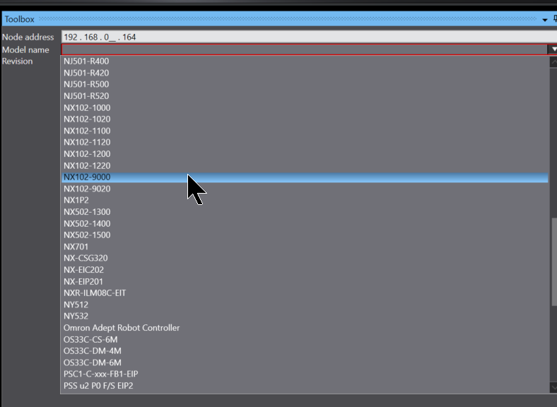Click the list's scroll-down arrow

click(553, 387)
